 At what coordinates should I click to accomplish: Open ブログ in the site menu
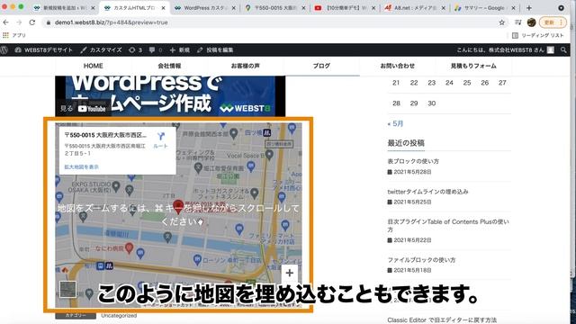point(321,66)
